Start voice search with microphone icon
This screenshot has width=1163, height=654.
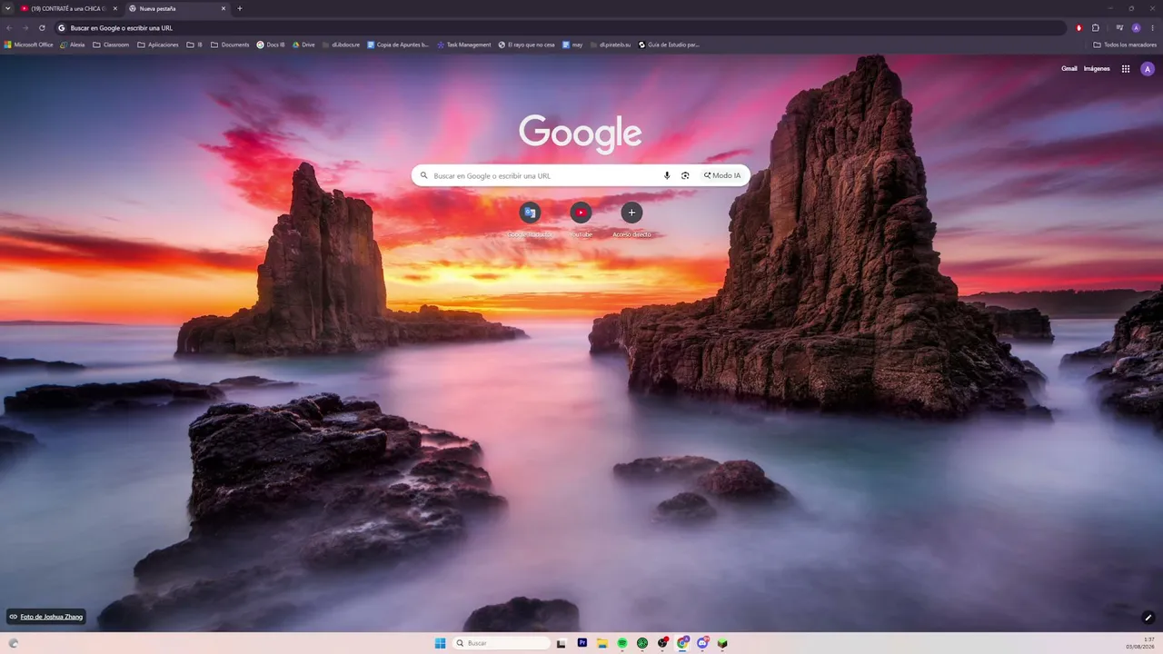667,175
